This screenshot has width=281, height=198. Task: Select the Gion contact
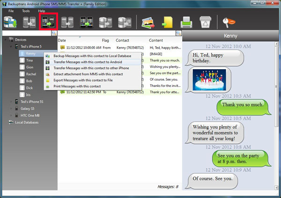tap(30, 67)
